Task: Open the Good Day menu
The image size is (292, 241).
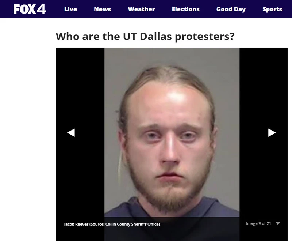Action: pyautogui.click(x=231, y=9)
